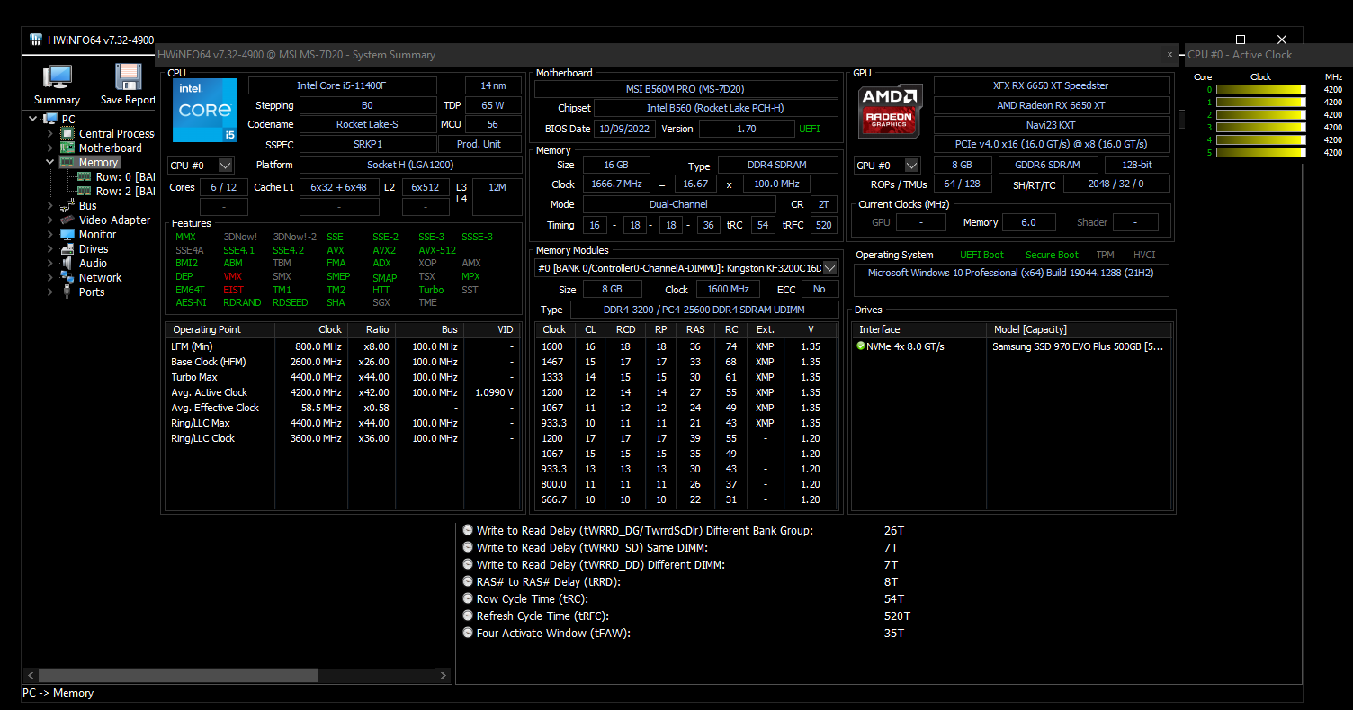Screen dimensions: 1353x710
Task: Click the Operating Point column header
Action: coord(220,329)
